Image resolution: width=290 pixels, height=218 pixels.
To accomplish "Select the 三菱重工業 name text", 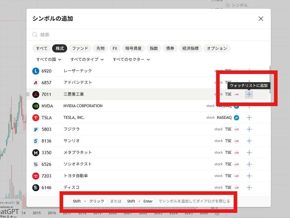I will click(x=74, y=94).
